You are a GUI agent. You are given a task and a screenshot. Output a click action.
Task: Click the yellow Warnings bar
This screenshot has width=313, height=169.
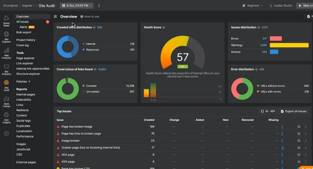(289, 45)
